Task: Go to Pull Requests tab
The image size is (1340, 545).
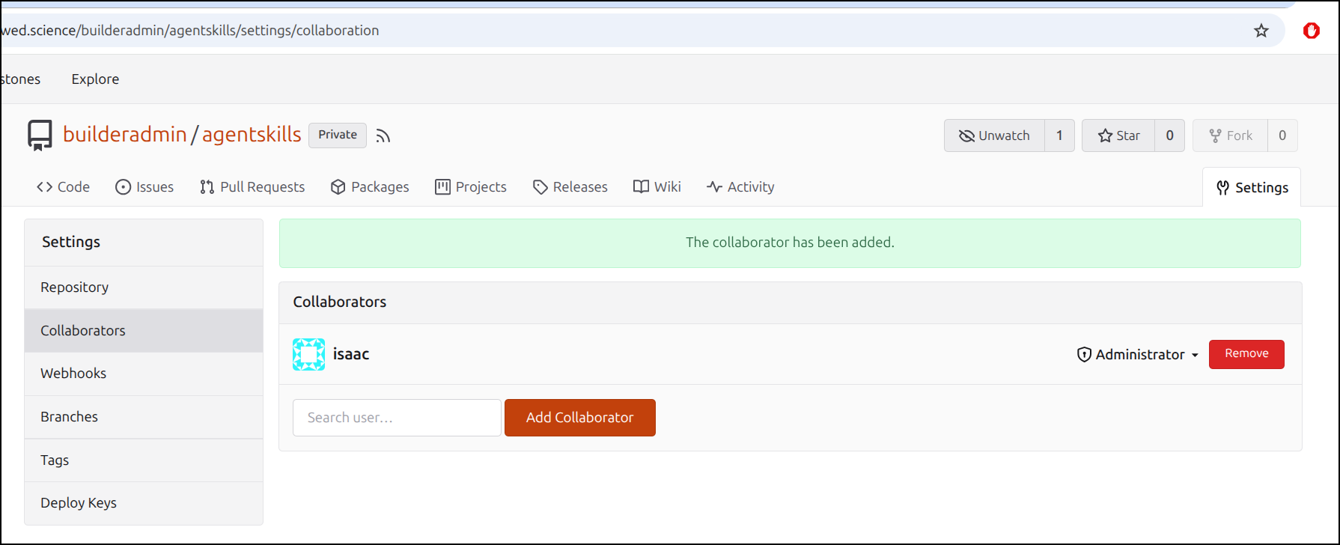Action: click(252, 187)
